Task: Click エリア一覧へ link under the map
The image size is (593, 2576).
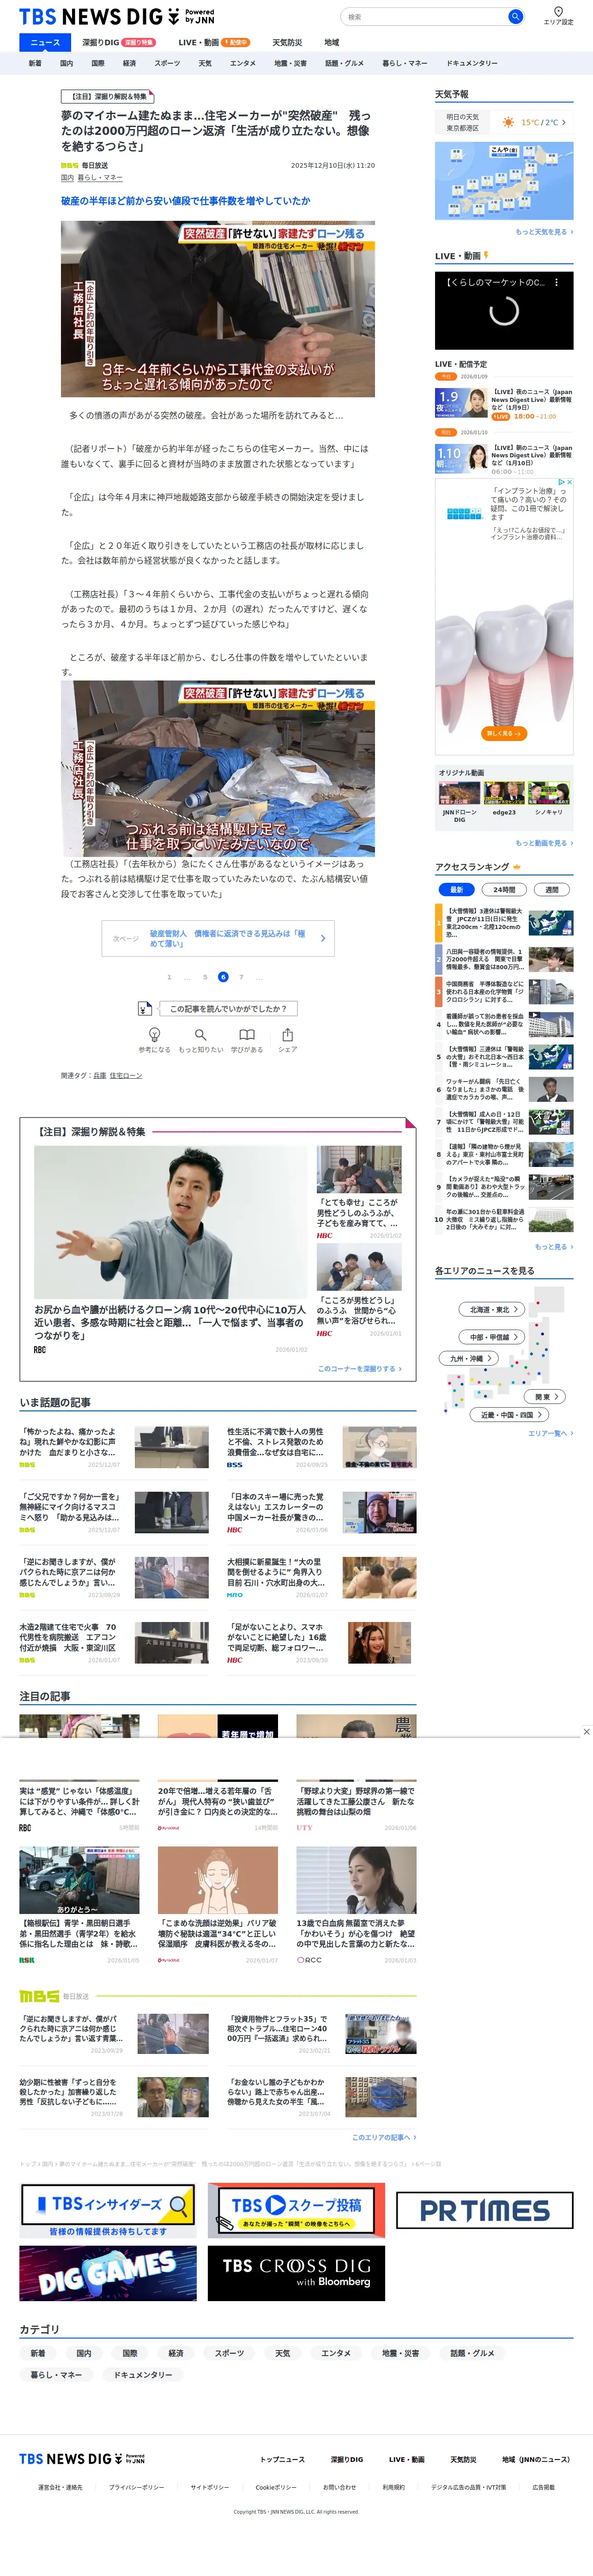Action: pos(551,1433)
